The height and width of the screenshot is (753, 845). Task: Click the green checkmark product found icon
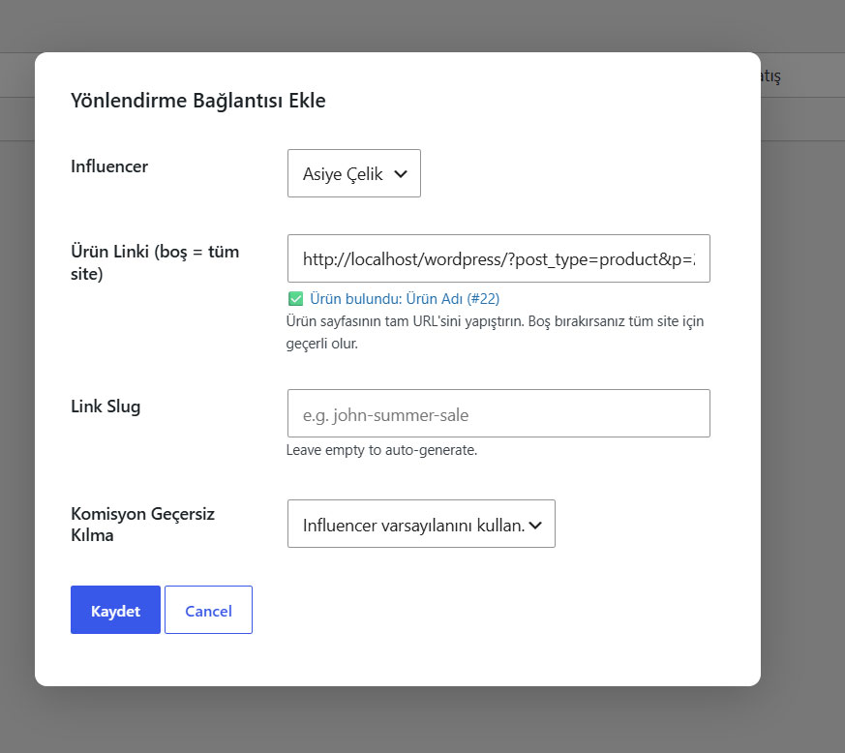pyautogui.click(x=296, y=299)
